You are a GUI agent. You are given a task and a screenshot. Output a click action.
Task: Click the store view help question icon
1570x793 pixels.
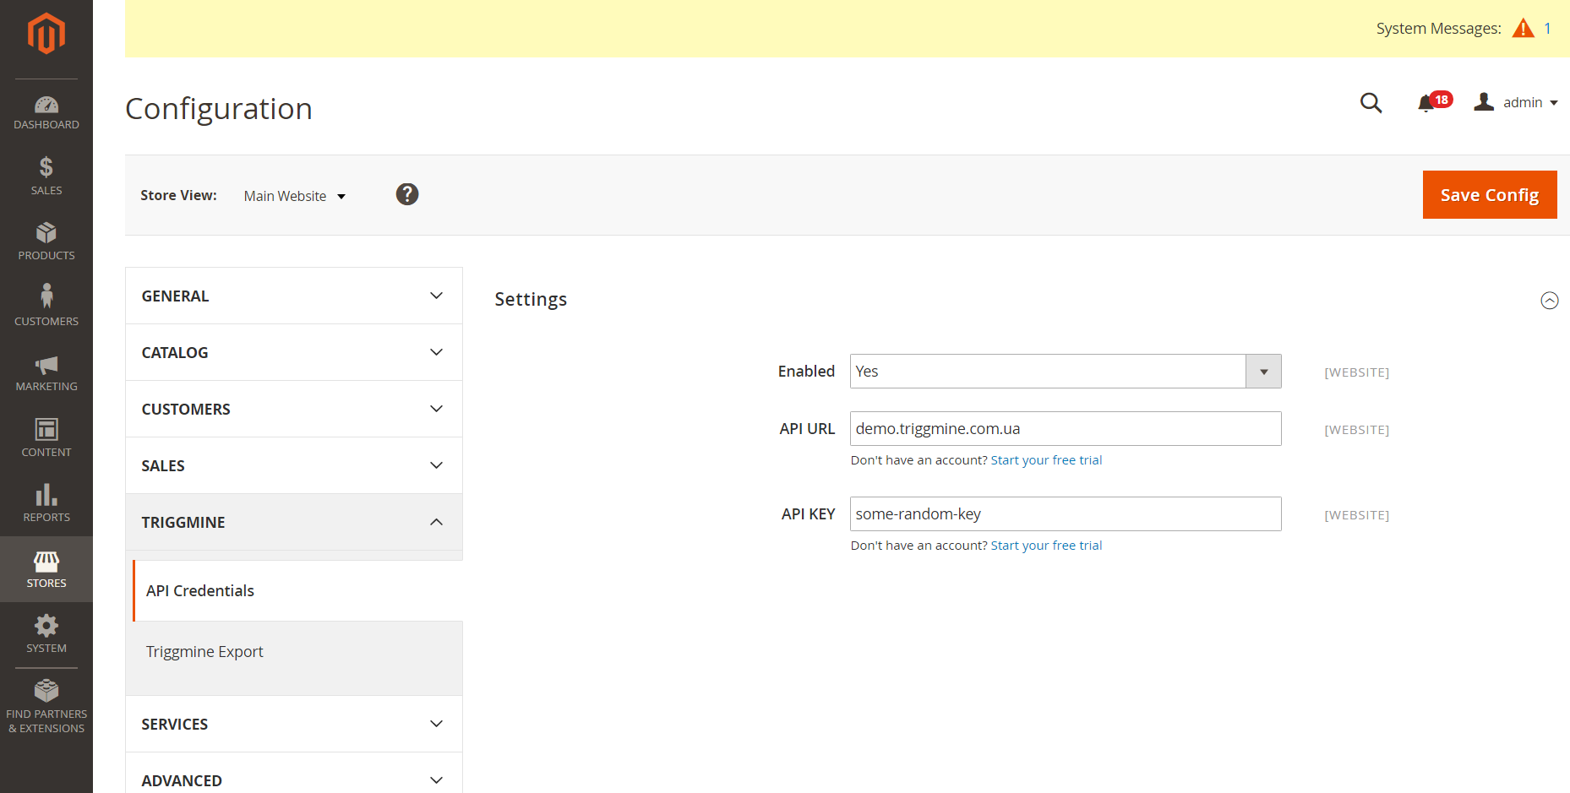tap(407, 194)
